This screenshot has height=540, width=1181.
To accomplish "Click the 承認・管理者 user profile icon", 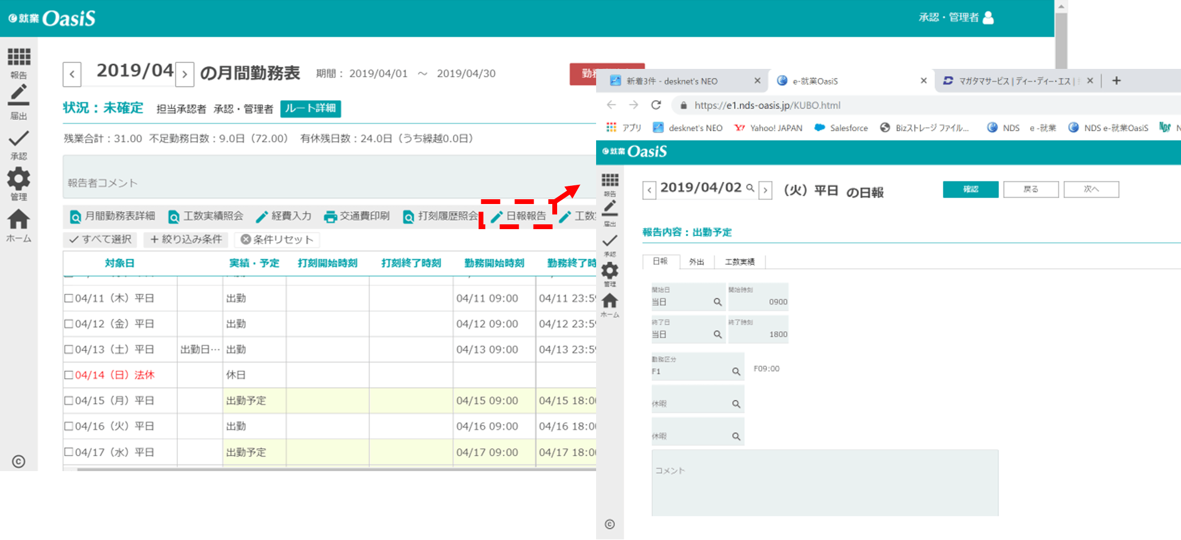I will click(988, 18).
